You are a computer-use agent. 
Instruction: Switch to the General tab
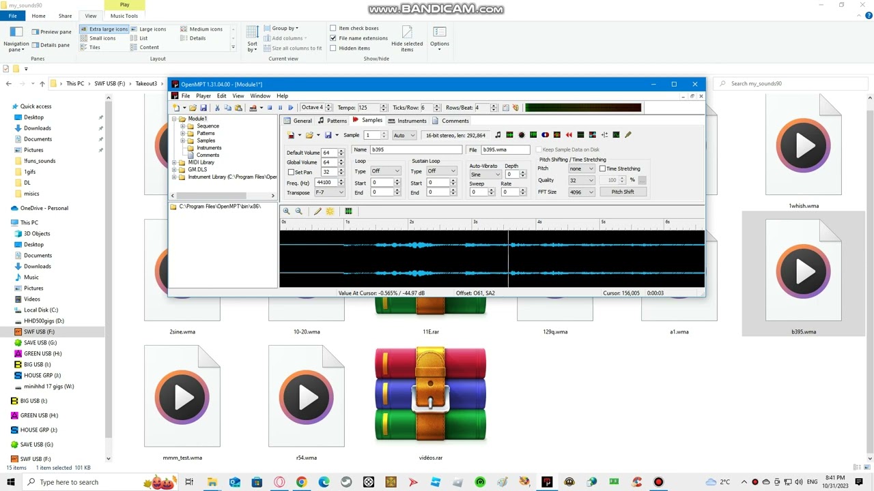click(x=298, y=121)
